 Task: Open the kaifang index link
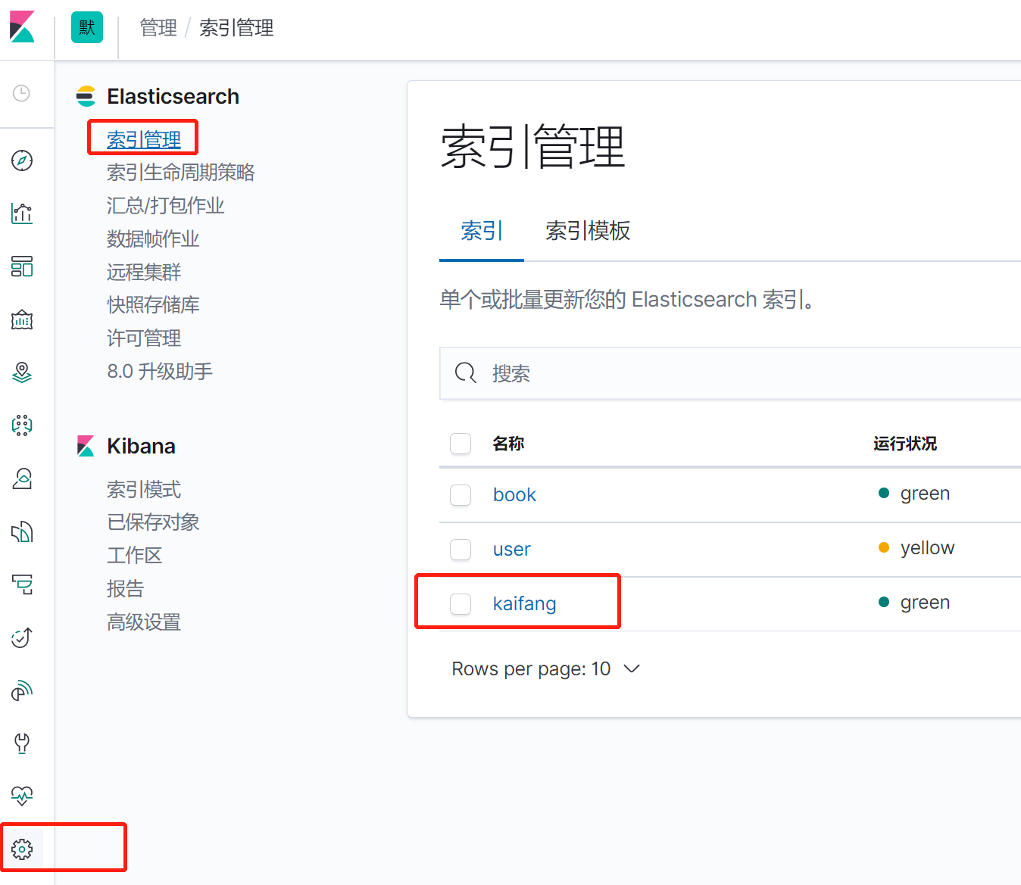[524, 603]
